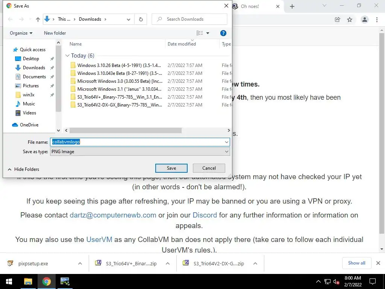Bookmark this page with star icon
This screenshot has height=289, width=385.
350,20
